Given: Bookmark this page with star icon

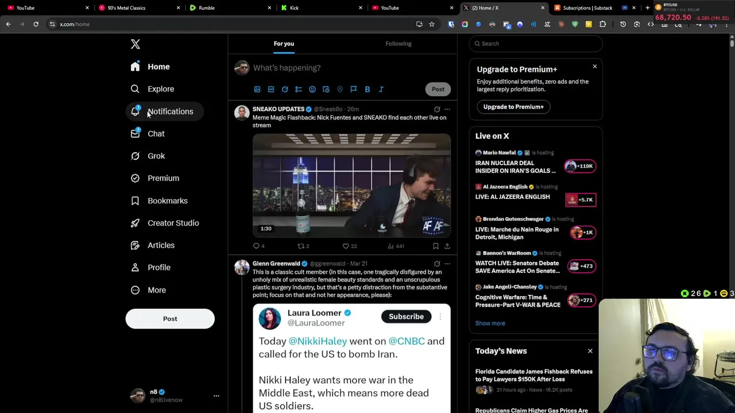Looking at the screenshot, I should [432, 24].
